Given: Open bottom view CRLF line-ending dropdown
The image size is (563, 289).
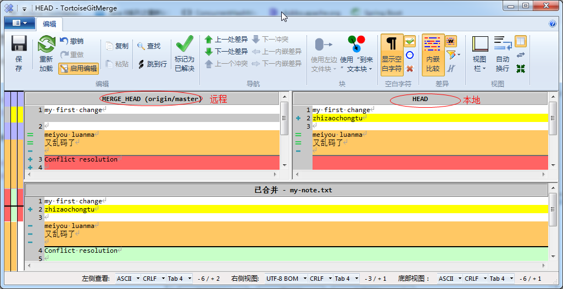Looking at the screenshot, I should point(475,279).
